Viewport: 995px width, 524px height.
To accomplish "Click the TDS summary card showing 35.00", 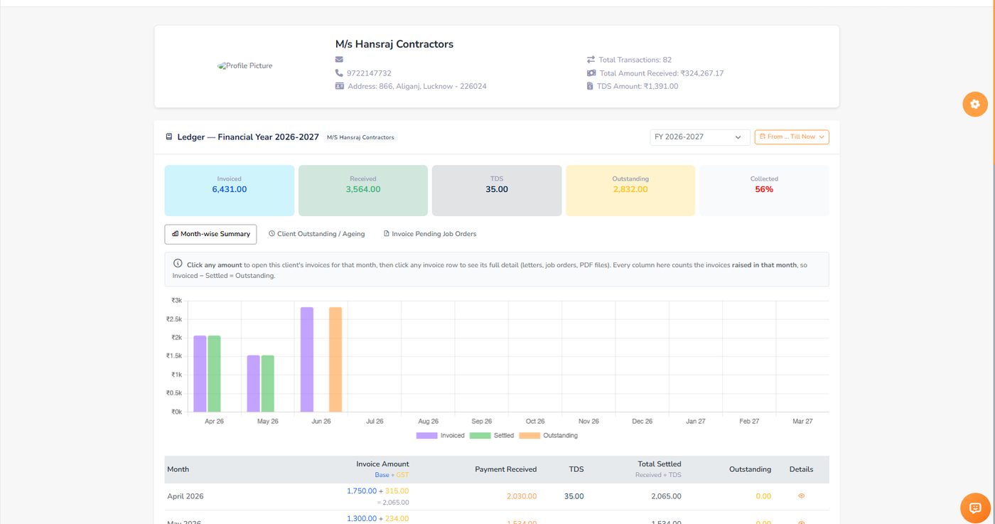I will point(497,191).
